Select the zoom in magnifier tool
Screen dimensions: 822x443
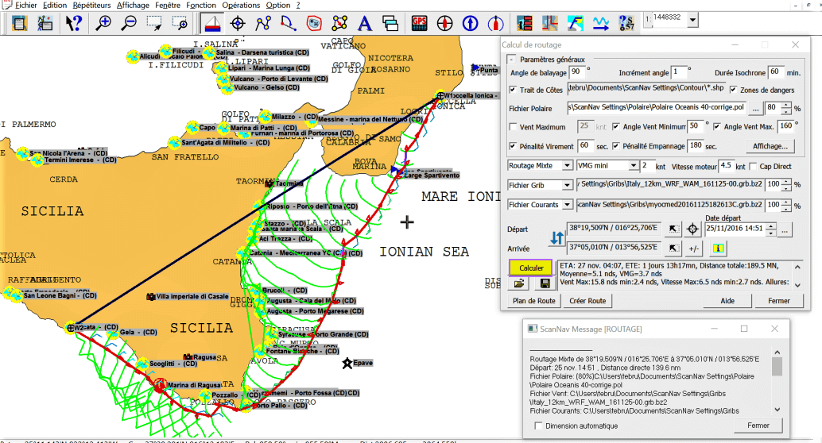(x=103, y=23)
